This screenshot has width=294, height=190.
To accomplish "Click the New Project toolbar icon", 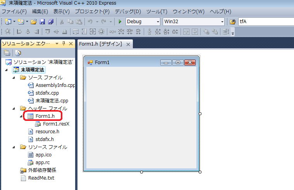I will click(x=8, y=22).
